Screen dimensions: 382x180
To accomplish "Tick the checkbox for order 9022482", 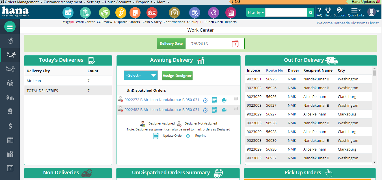I will click(x=236, y=109).
